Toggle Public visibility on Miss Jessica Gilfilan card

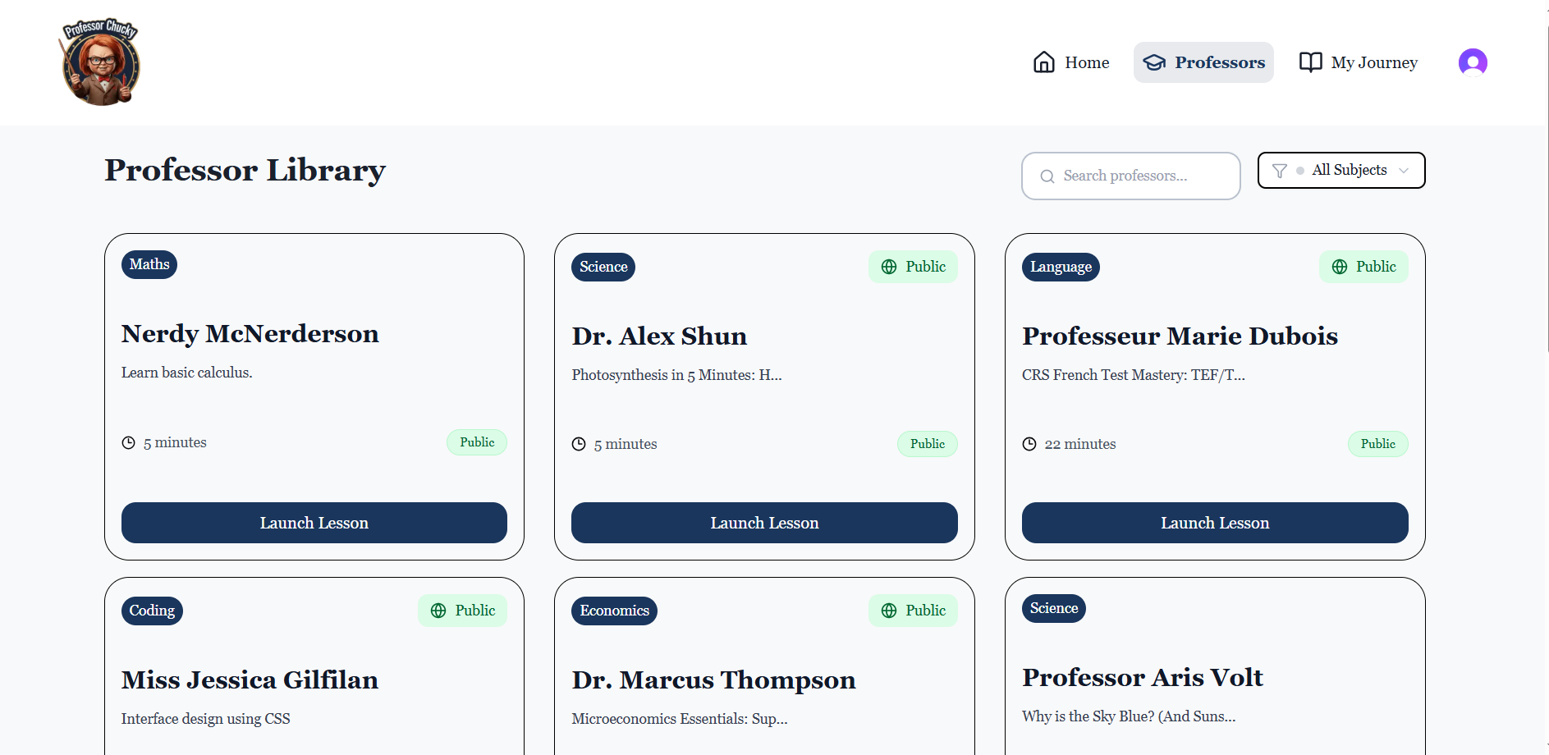(462, 611)
